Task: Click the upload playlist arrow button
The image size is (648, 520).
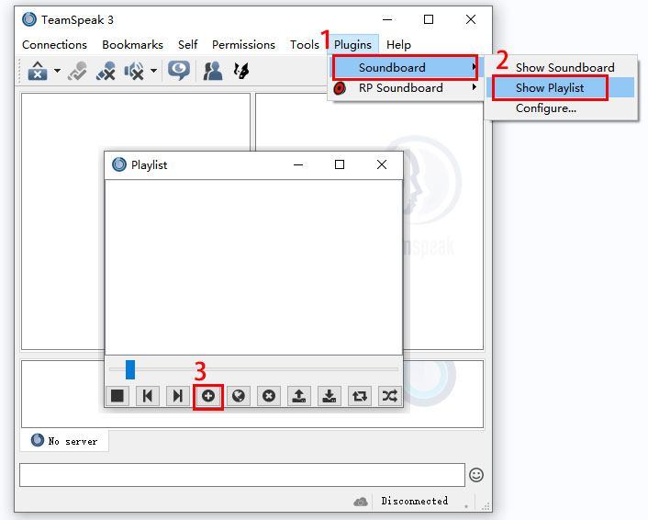Action: (x=299, y=396)
